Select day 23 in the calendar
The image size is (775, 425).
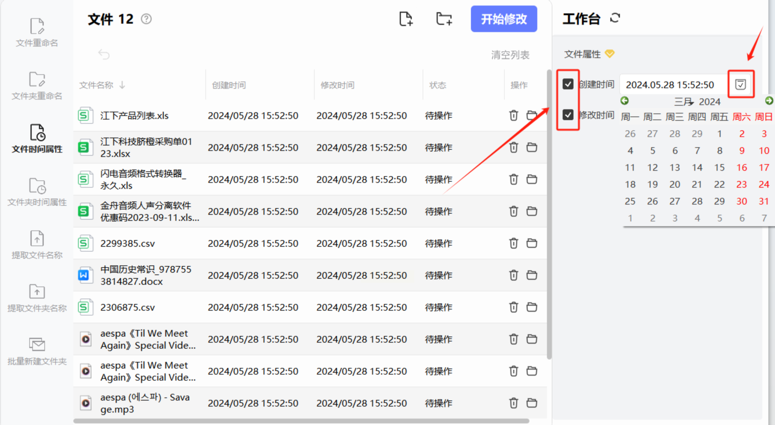coord(742,184)
